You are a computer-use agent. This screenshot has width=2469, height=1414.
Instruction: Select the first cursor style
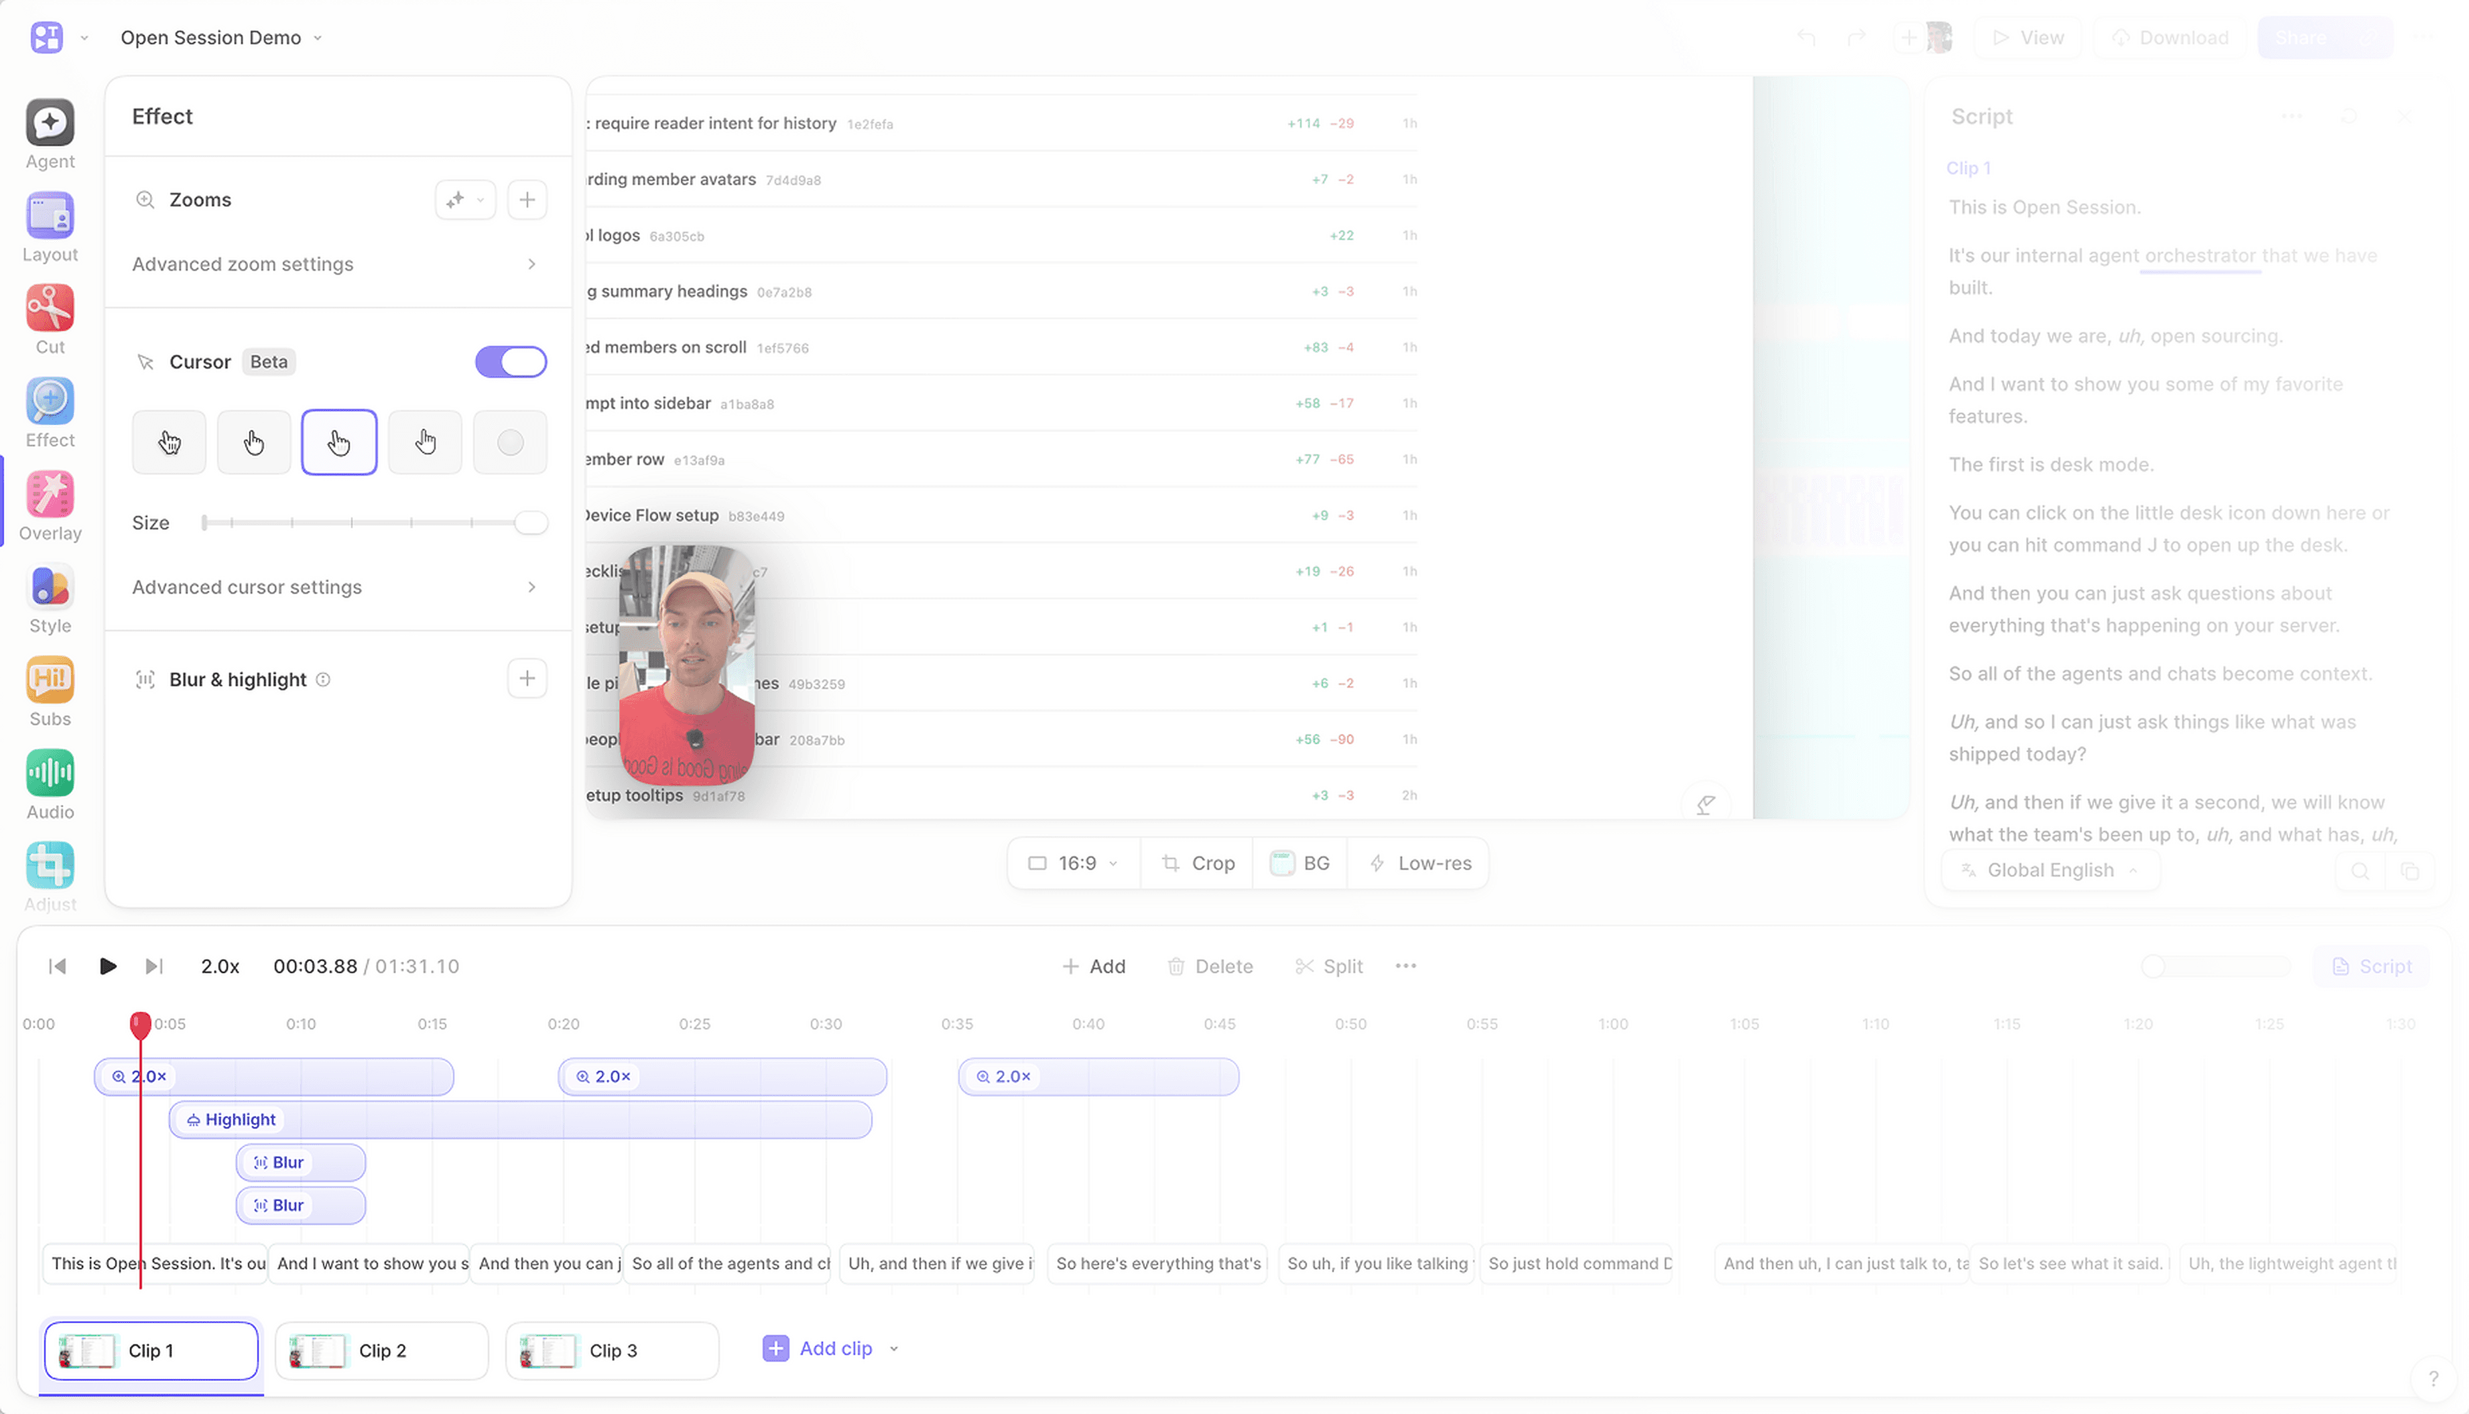169,443
